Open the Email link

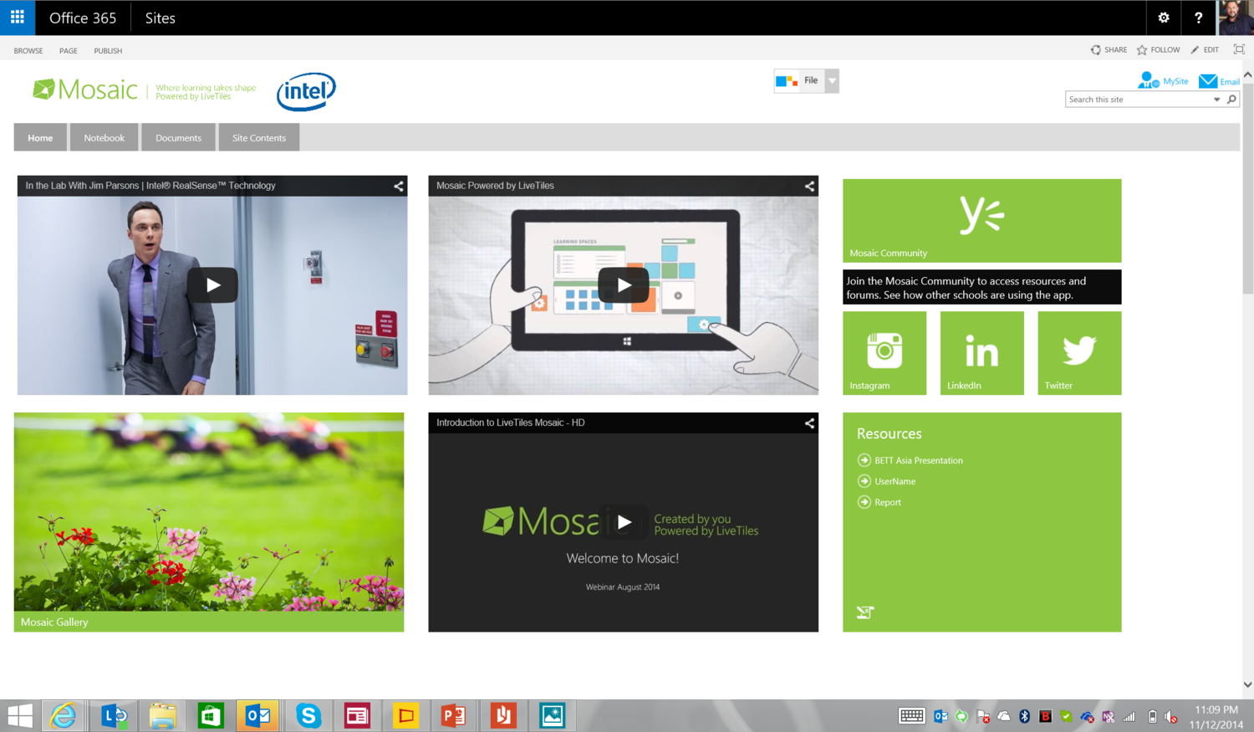pos(1219,81)
